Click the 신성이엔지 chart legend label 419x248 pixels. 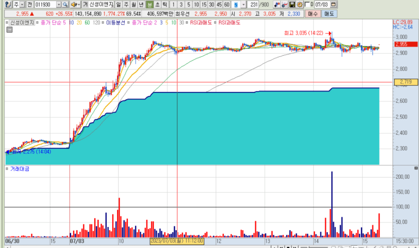pos(22,23)
